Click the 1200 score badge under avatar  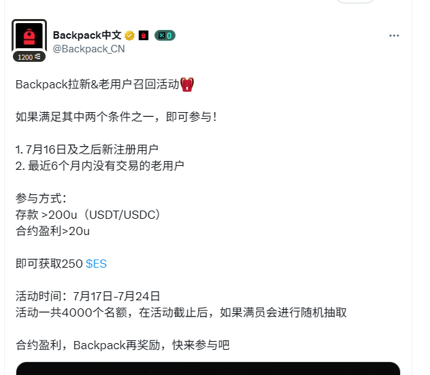(x=29, y=57)
